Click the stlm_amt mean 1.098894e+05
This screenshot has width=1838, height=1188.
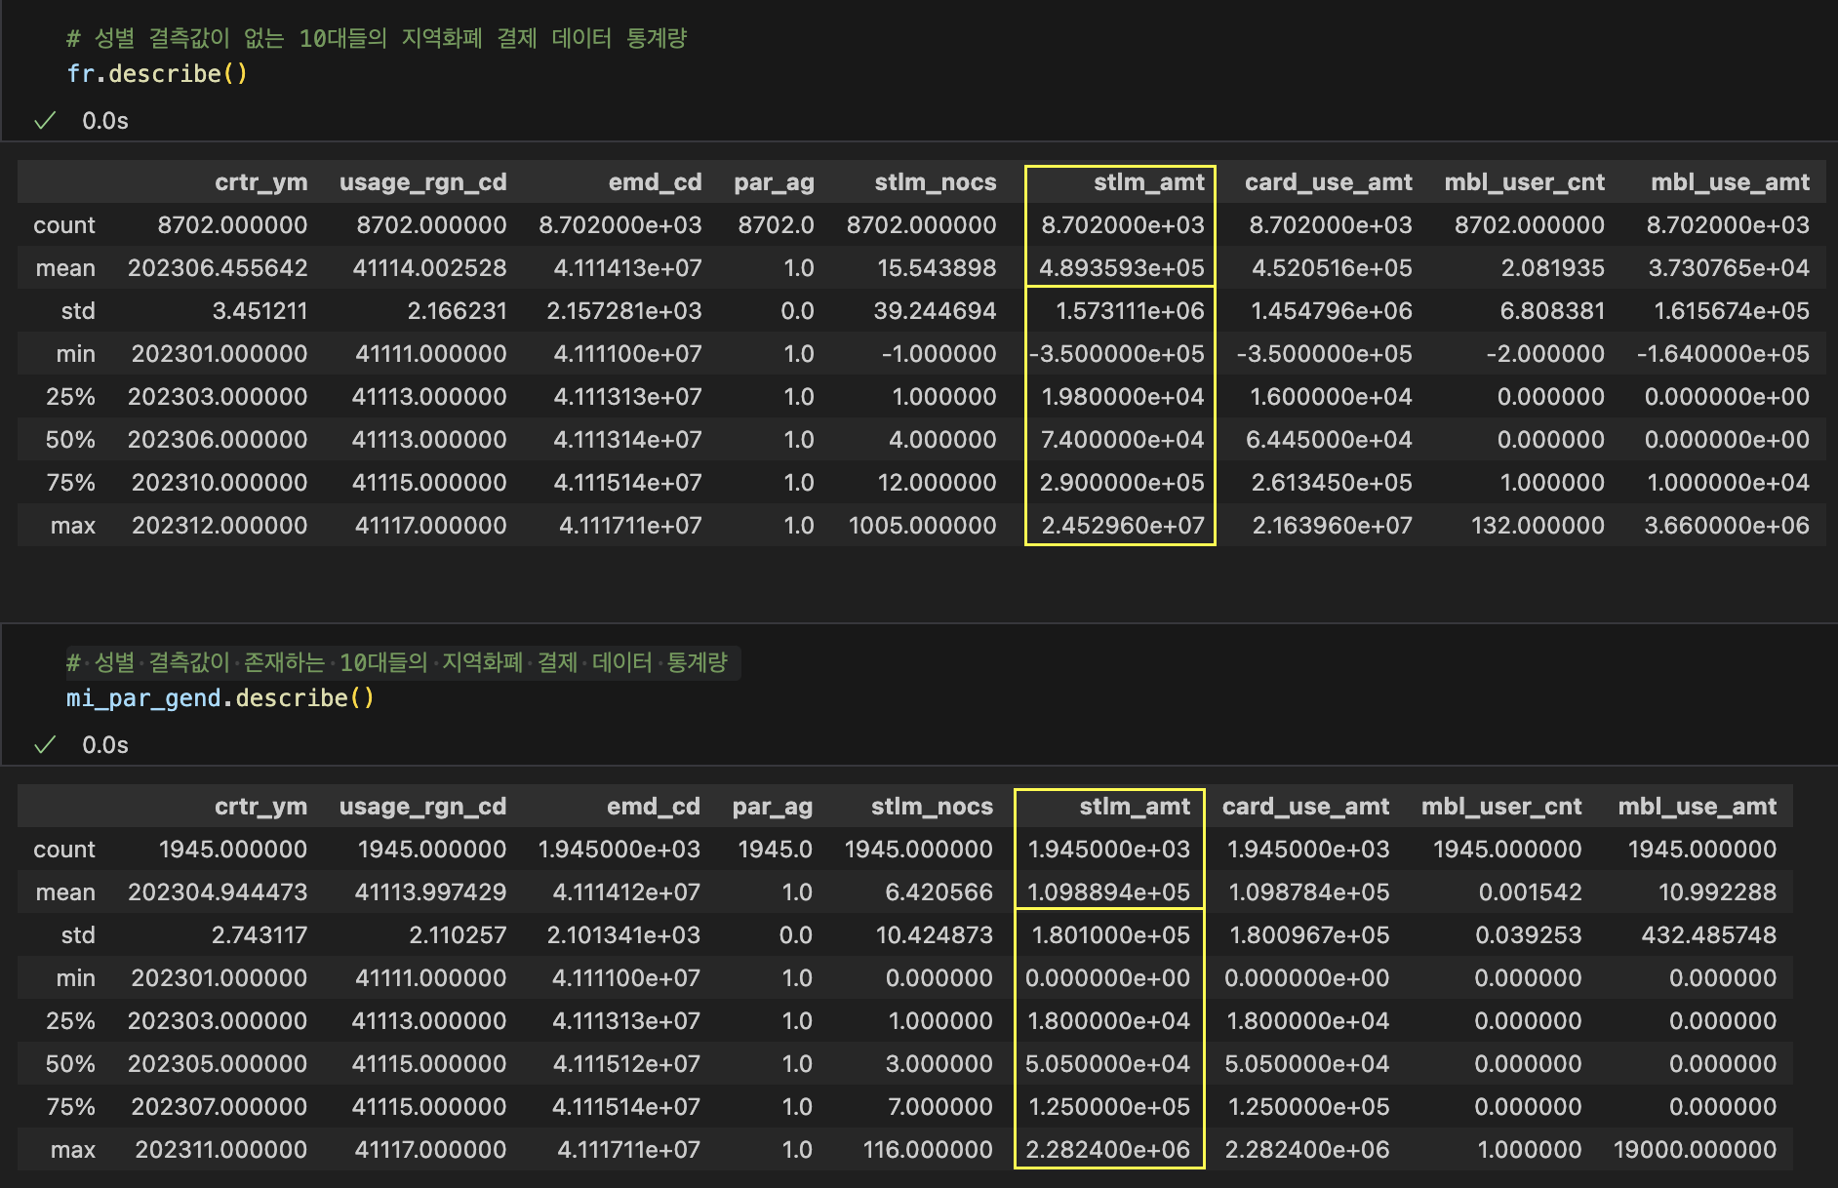(x=1109, y=892)
